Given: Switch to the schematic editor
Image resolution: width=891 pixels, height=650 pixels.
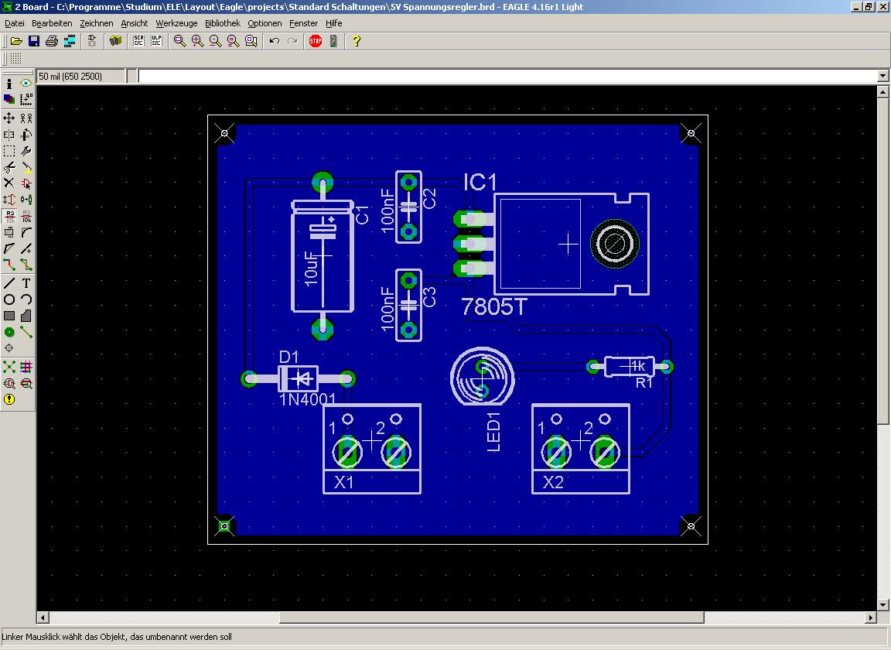Looking at the screenshot, I should [x=92, y=41].
